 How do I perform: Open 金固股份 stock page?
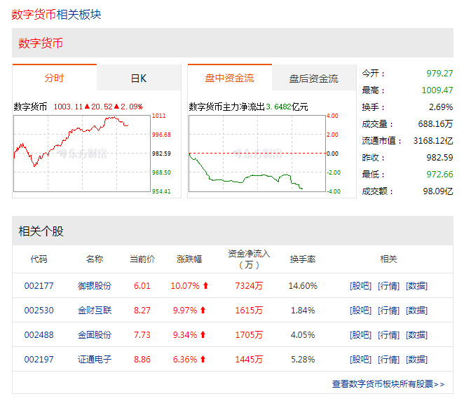[95, 334]
